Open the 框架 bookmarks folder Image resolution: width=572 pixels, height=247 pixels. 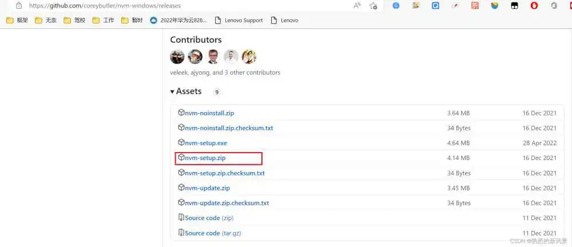[x=18, y=20]
